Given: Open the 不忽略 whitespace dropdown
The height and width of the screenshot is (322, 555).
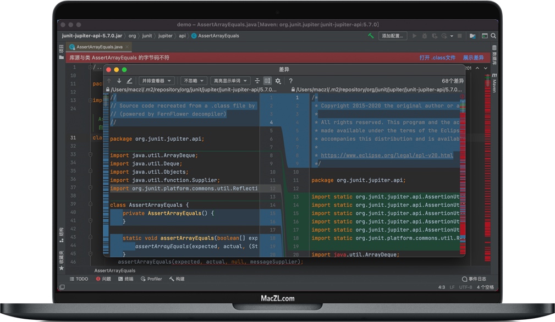Looking at the screenshot, I should [194, 80].
